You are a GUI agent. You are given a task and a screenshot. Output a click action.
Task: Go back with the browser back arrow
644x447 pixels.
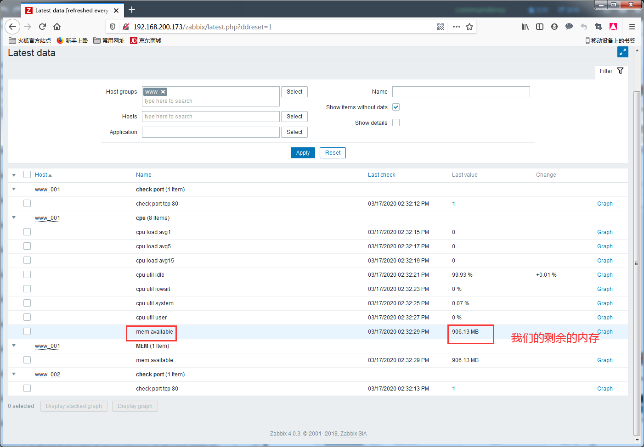(x=12, y=27)
